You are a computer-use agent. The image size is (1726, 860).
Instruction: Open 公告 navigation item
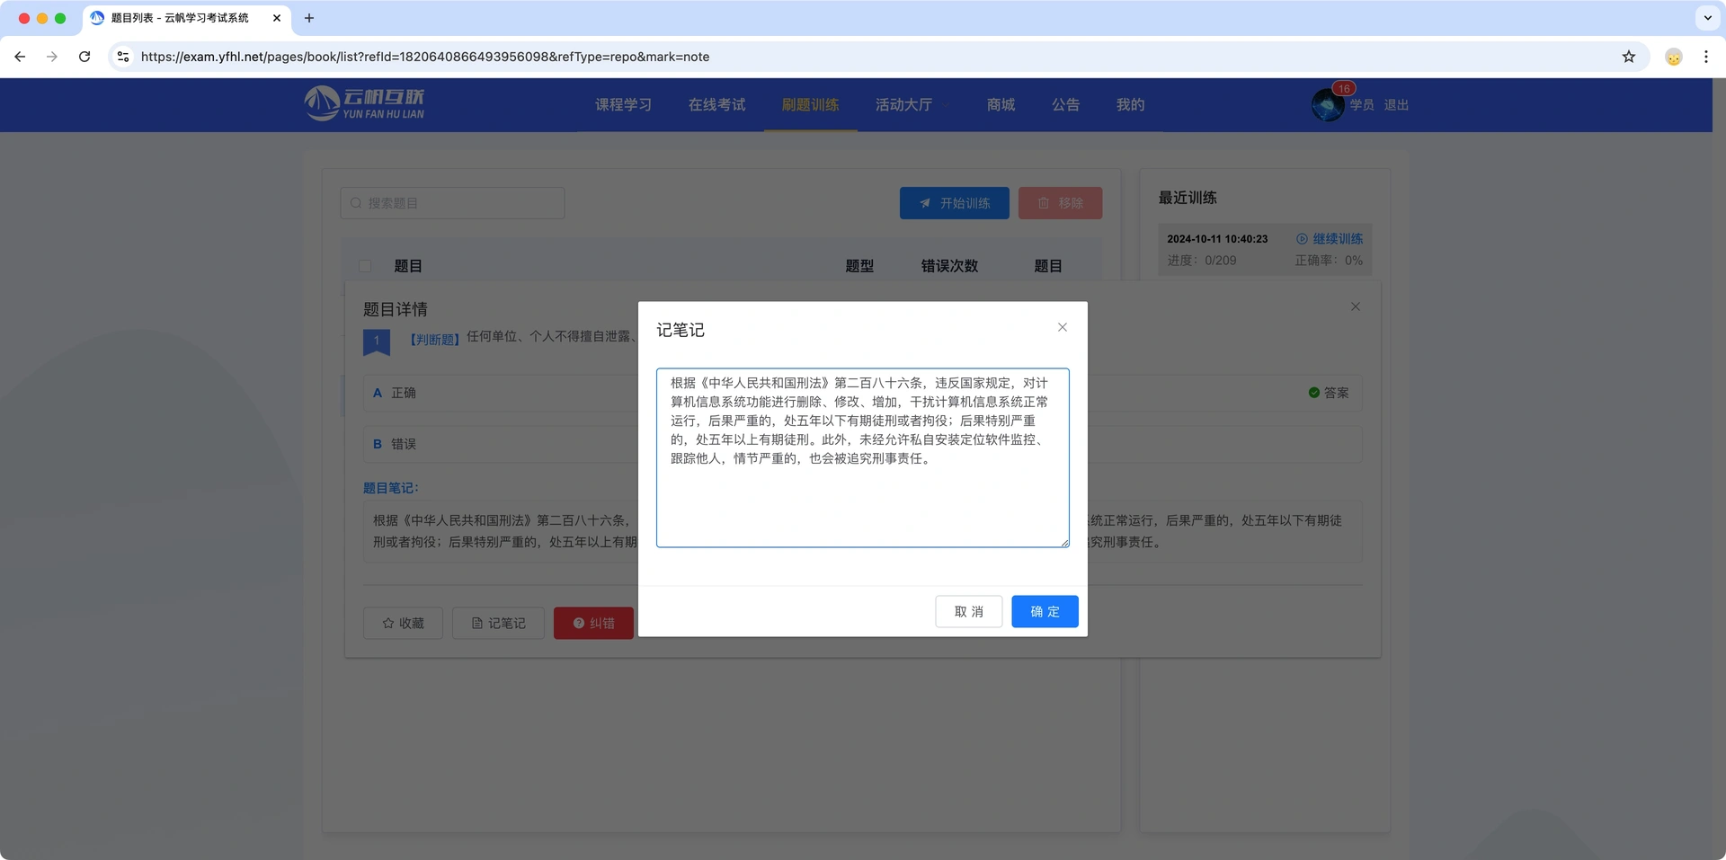tap(1065, 105)
